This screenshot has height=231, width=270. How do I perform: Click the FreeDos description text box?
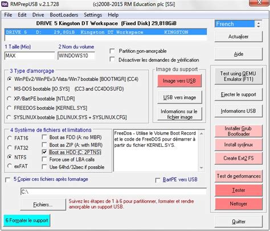click(156, 151)
